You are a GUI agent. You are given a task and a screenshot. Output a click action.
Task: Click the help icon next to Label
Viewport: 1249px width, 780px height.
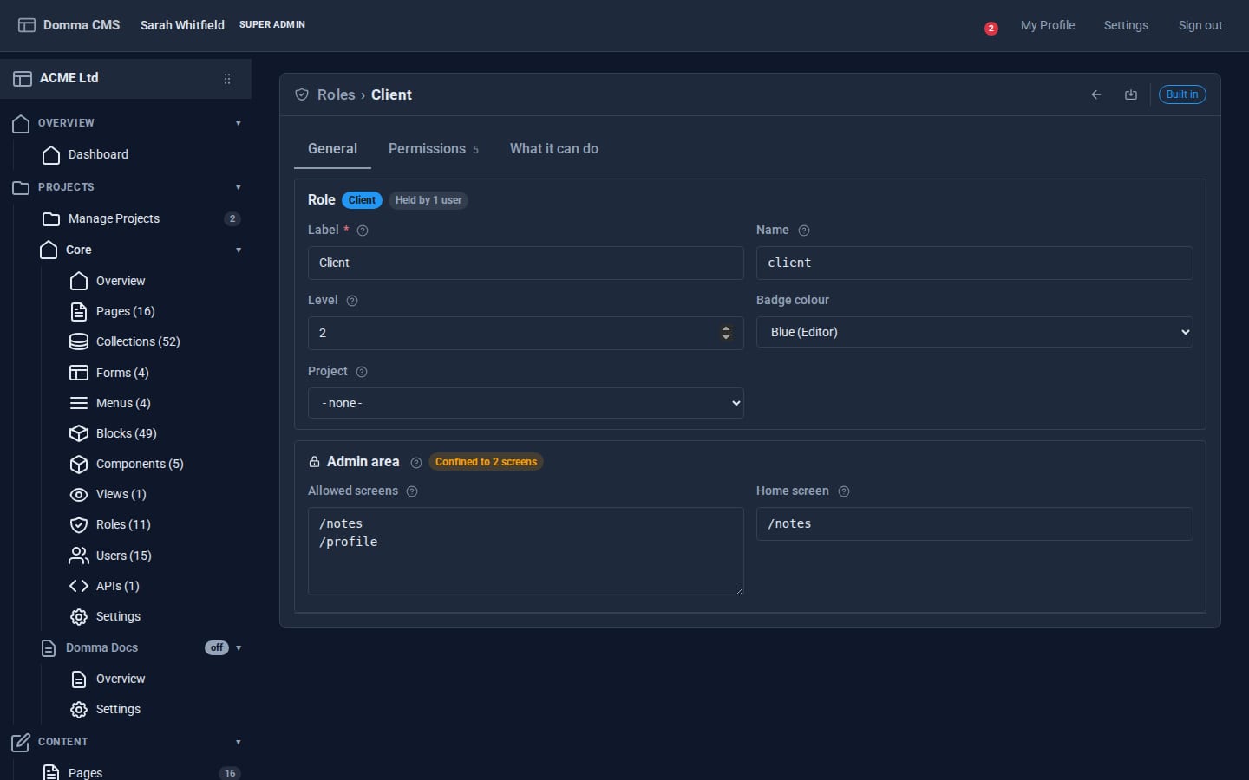(x=363, y=231)
